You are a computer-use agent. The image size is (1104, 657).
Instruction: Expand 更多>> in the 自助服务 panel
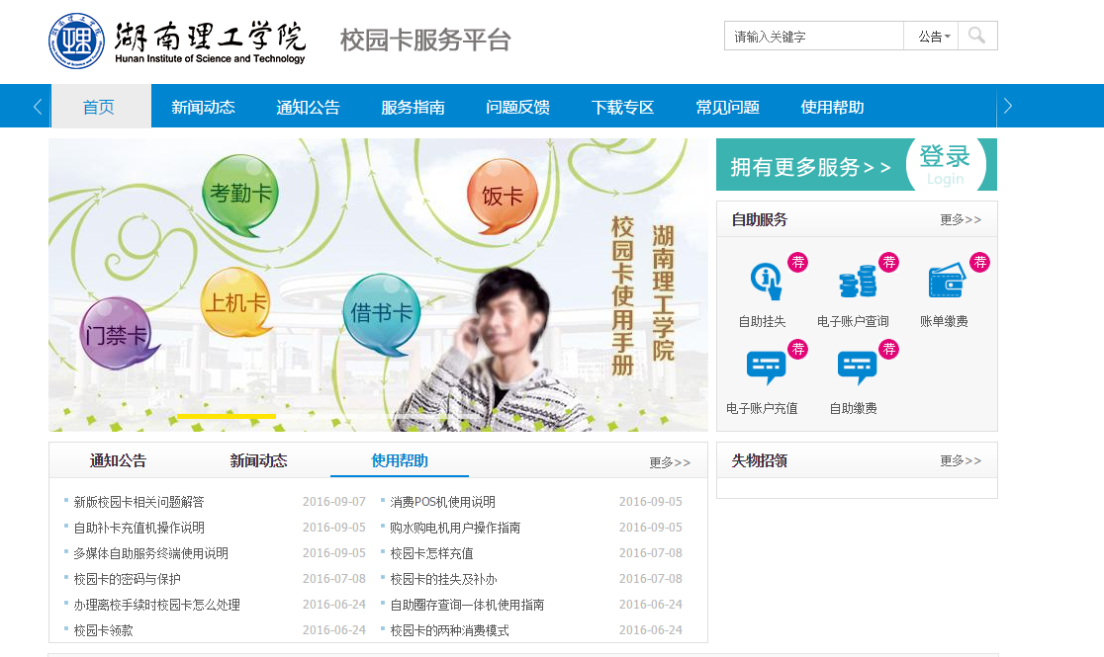(960, 220)
